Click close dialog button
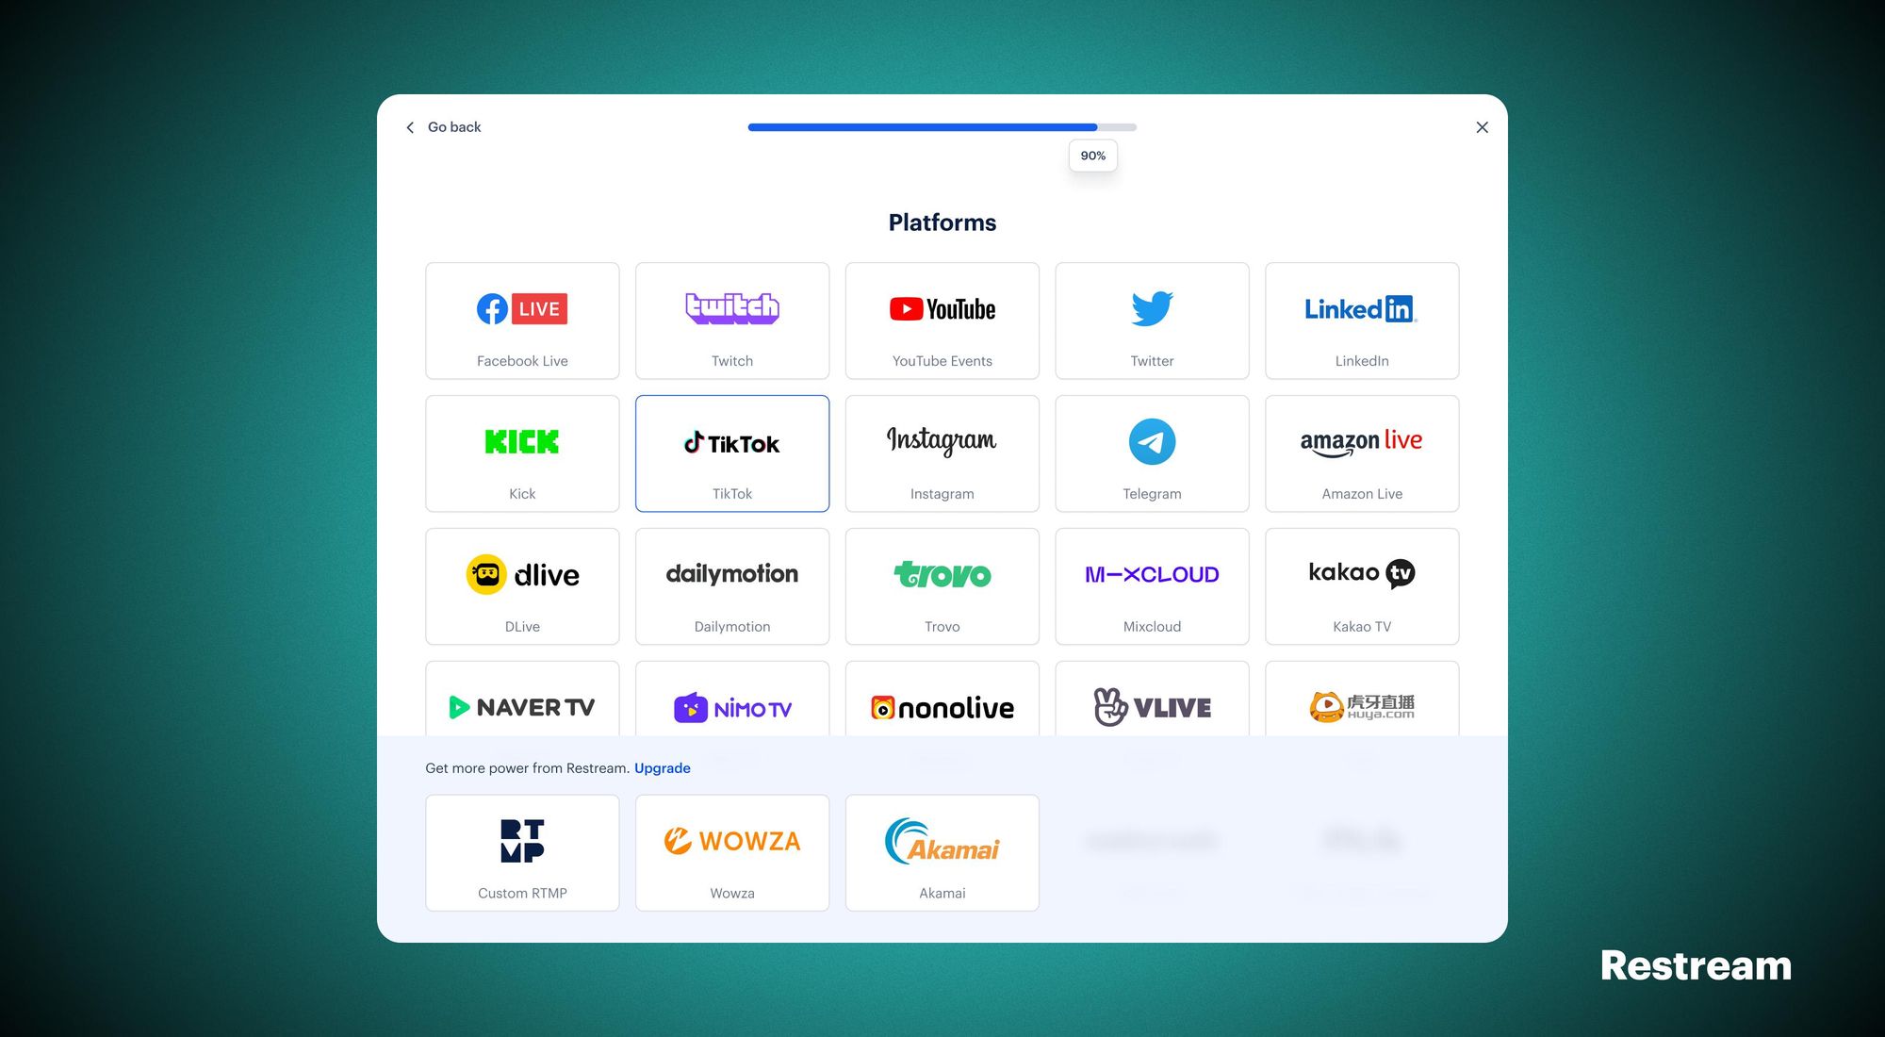Image resolution: width=1885 pixels, height=1037 pixels. [x=1482, y=126]
